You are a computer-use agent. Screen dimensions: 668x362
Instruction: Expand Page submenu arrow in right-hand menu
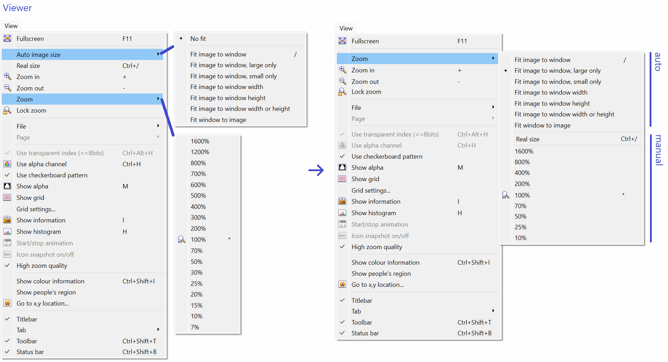(x=493, y=118)
